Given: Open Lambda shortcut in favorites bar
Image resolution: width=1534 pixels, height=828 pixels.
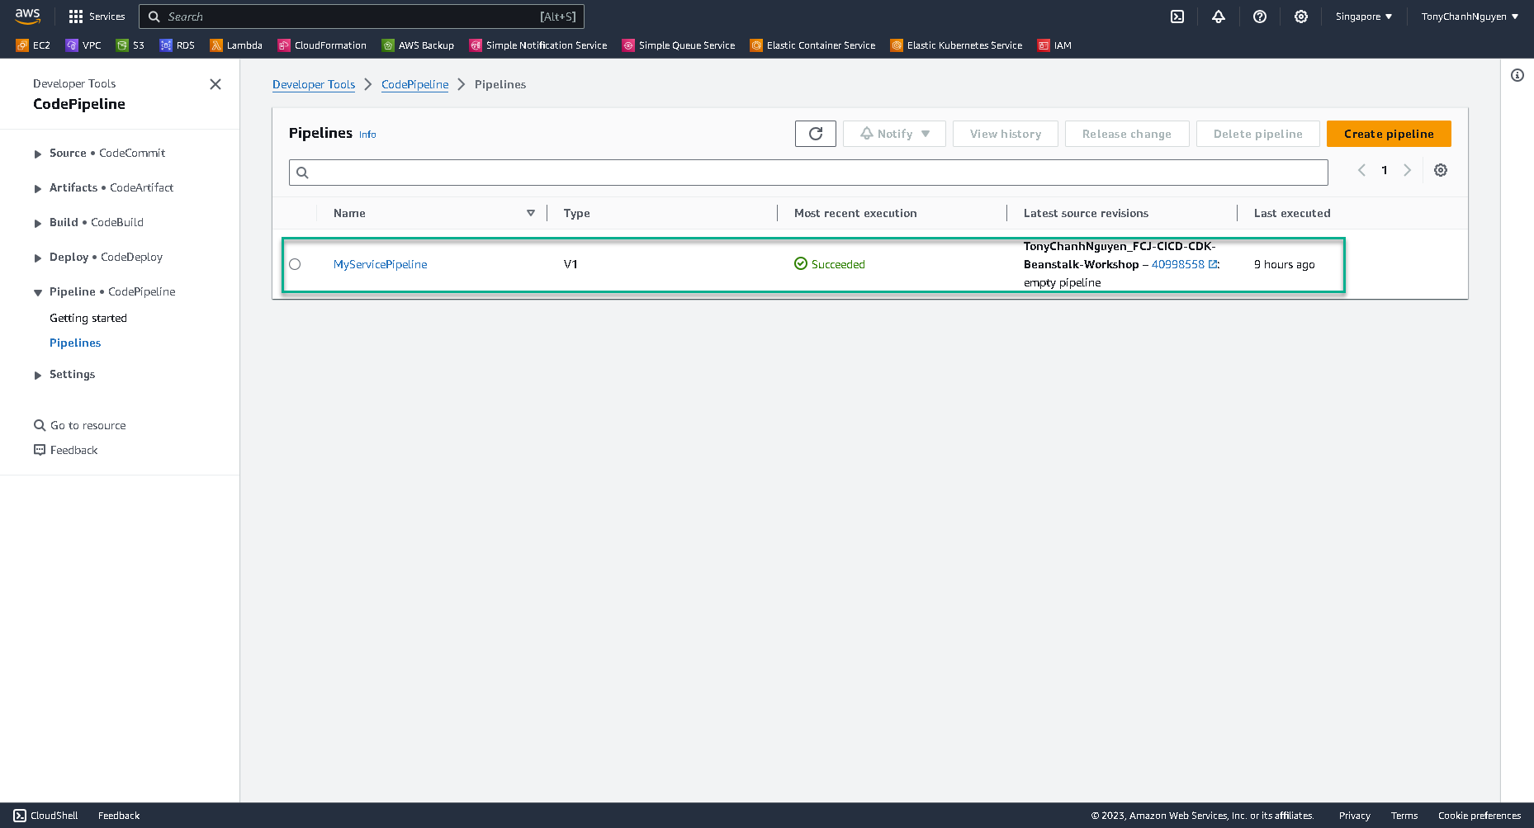Looking at the screenshot, I should tap(236, 45).
